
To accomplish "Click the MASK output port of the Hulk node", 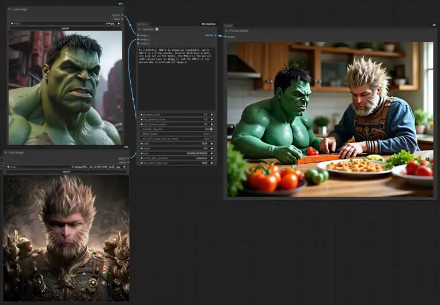I will pos(123,19).
